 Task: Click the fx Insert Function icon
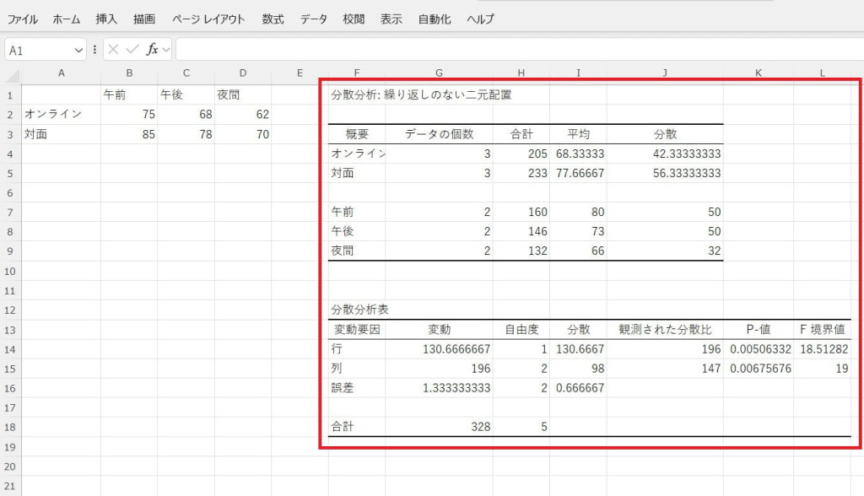(152, 50)
